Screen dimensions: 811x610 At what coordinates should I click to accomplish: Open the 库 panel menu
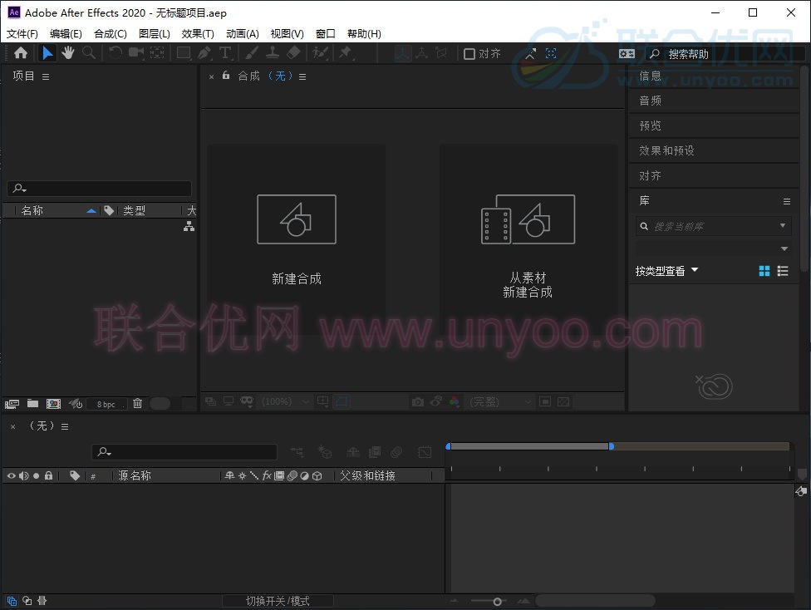point(787,201)
